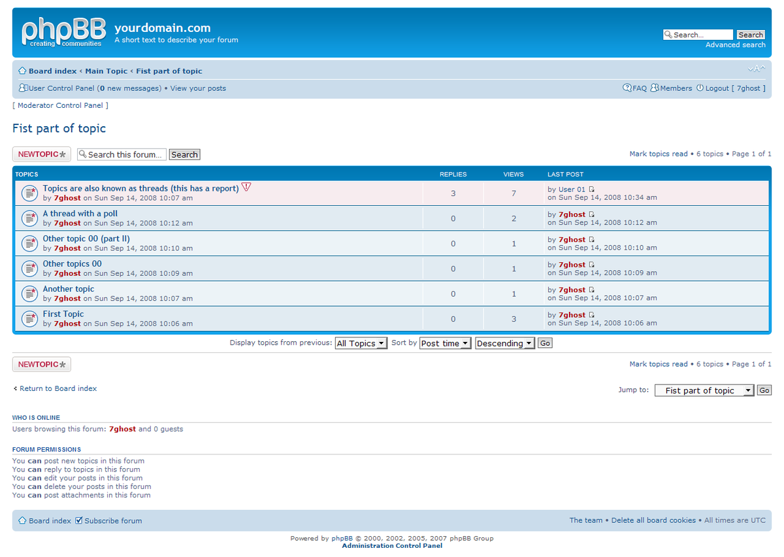Click the Logout power icon
The image size is (784, 557).
click(x=700, y=88)
